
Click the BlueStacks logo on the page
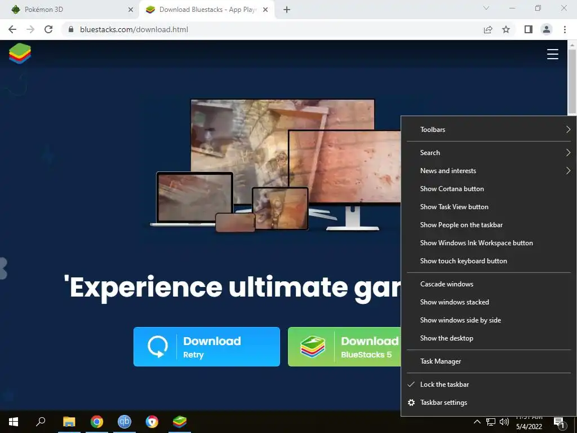20,54
